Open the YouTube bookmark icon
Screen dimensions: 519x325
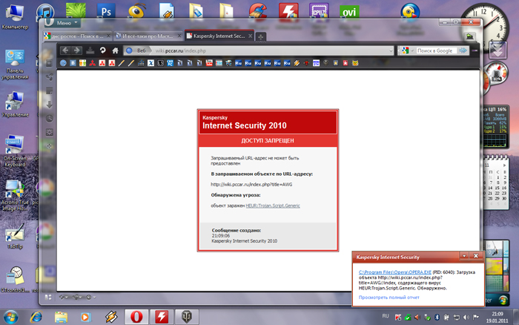209,63
